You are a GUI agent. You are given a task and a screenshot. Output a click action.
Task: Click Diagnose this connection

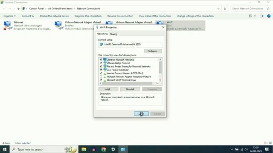point(88,16)
